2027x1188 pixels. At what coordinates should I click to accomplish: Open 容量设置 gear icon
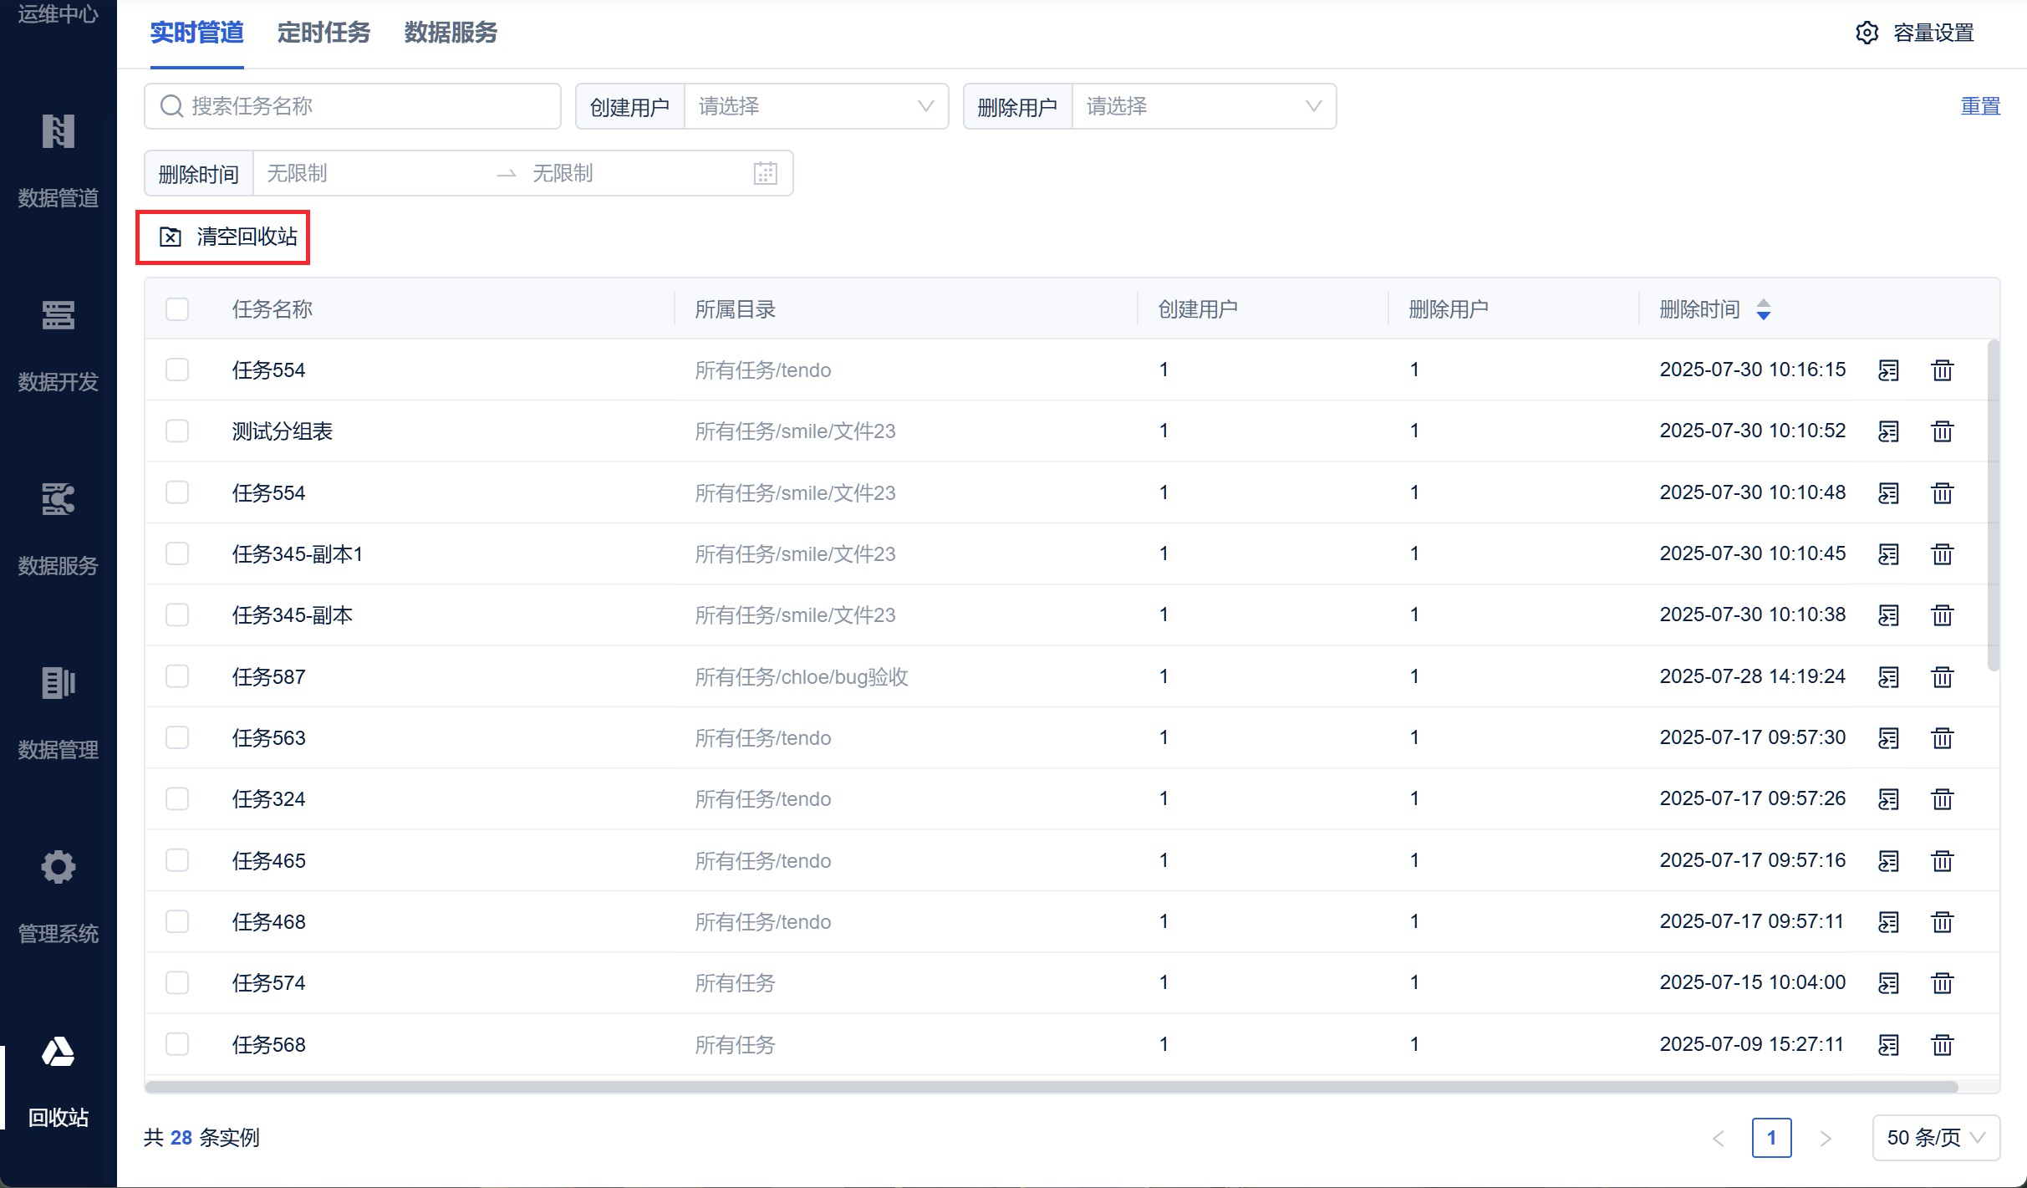click(x=1867, y=33)
